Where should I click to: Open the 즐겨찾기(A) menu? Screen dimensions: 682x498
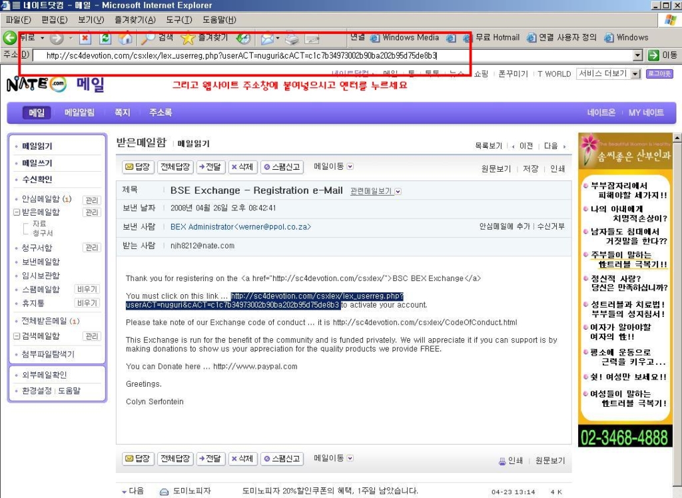pyautogui.click(x=135, y=19)
